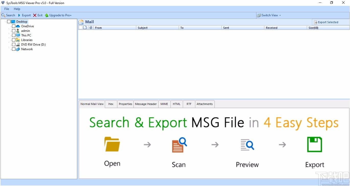
Task: Switch to the RTF tab
Action: 189,104
